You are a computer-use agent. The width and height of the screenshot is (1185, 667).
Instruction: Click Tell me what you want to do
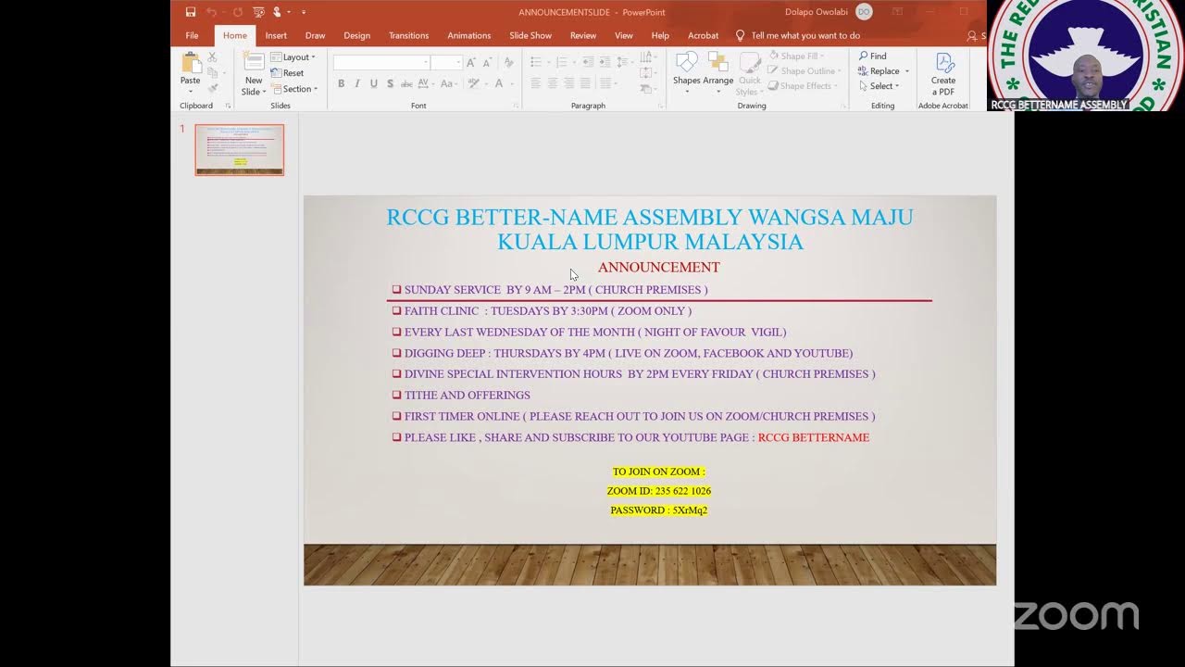(805, 35)
